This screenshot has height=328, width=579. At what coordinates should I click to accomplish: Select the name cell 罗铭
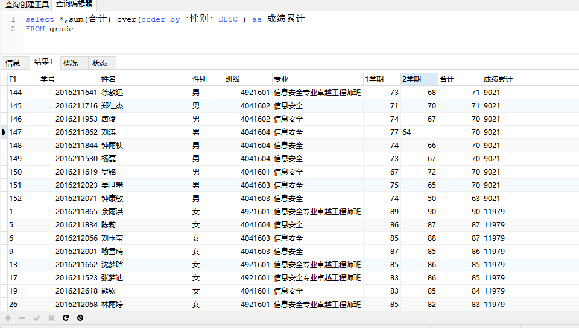coord(145,172)
